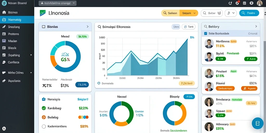Open the yellow Sepam dropdown
This screenshot has height=133, width=266.
[x=189, y=13]
